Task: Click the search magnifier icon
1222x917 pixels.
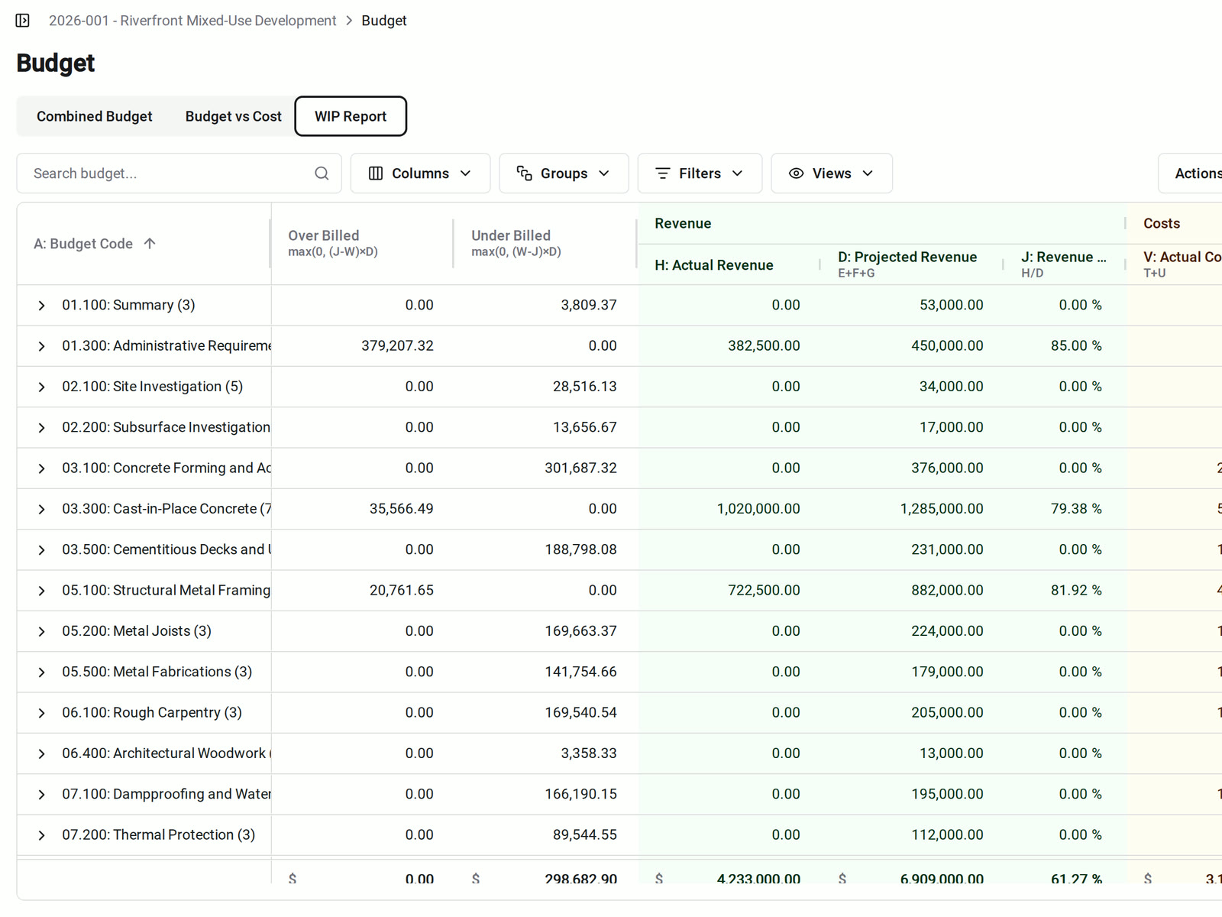Action: point(322,173)
